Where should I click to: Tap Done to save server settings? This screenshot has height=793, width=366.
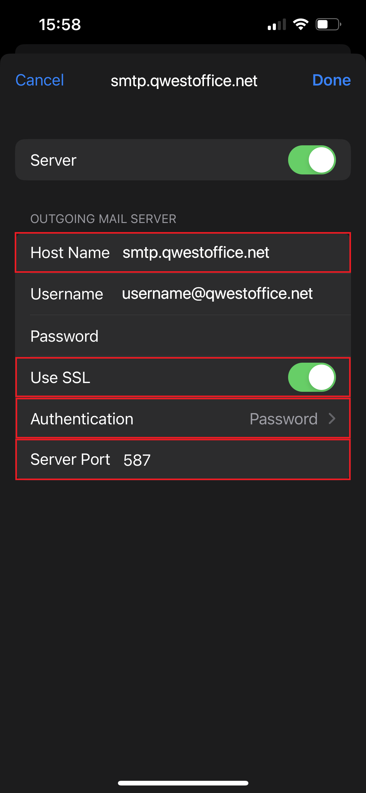(331, 80)
